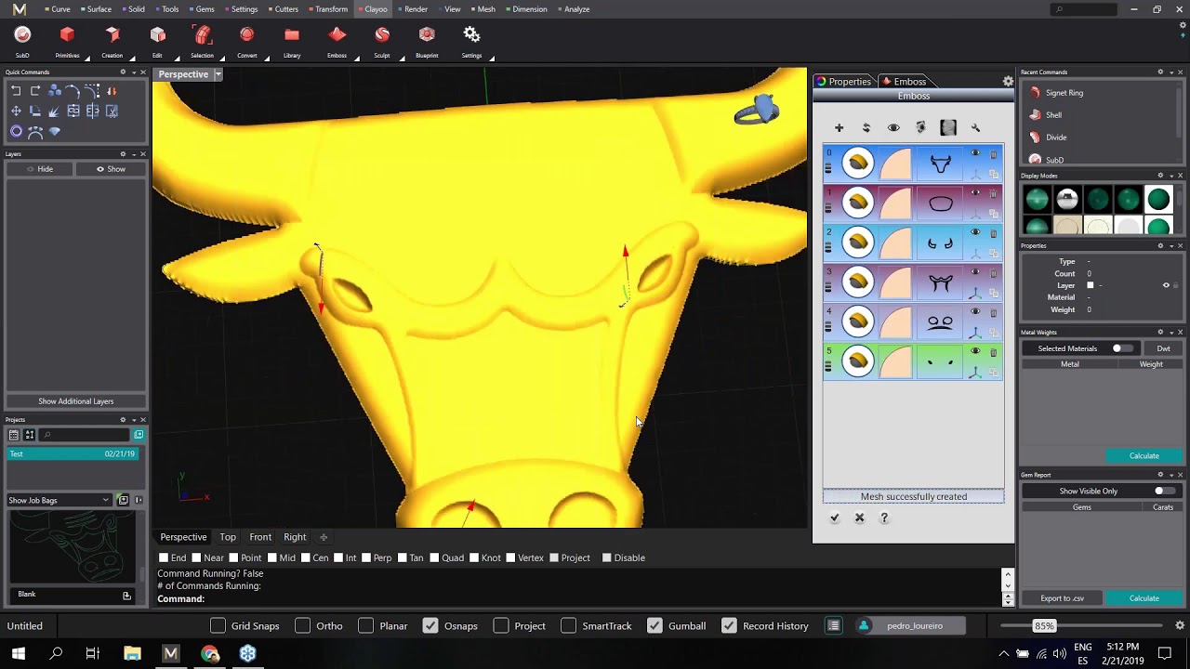Open the Settings gear in the ribbon
Screen dimensions: 1190x669
[x=471, y=35]
